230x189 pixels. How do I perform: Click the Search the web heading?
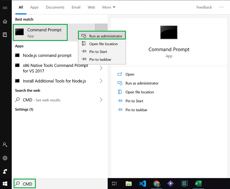click(x=28, y=90)
